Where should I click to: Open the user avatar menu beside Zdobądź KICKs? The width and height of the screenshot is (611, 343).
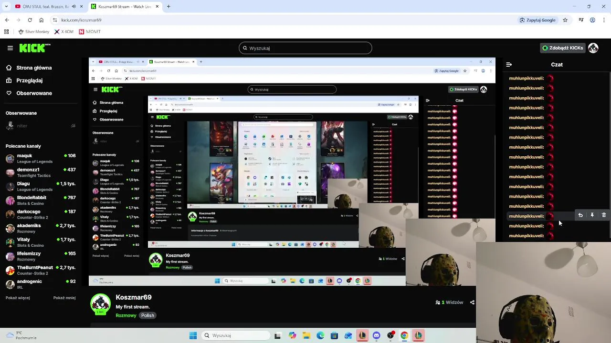[x=593, y=48]
